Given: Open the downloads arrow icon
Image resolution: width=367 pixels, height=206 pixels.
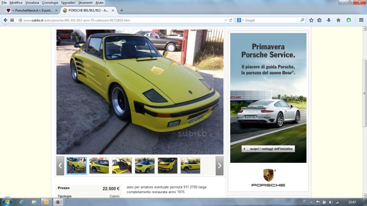Looking at the screenshot, I should (329, 20).
